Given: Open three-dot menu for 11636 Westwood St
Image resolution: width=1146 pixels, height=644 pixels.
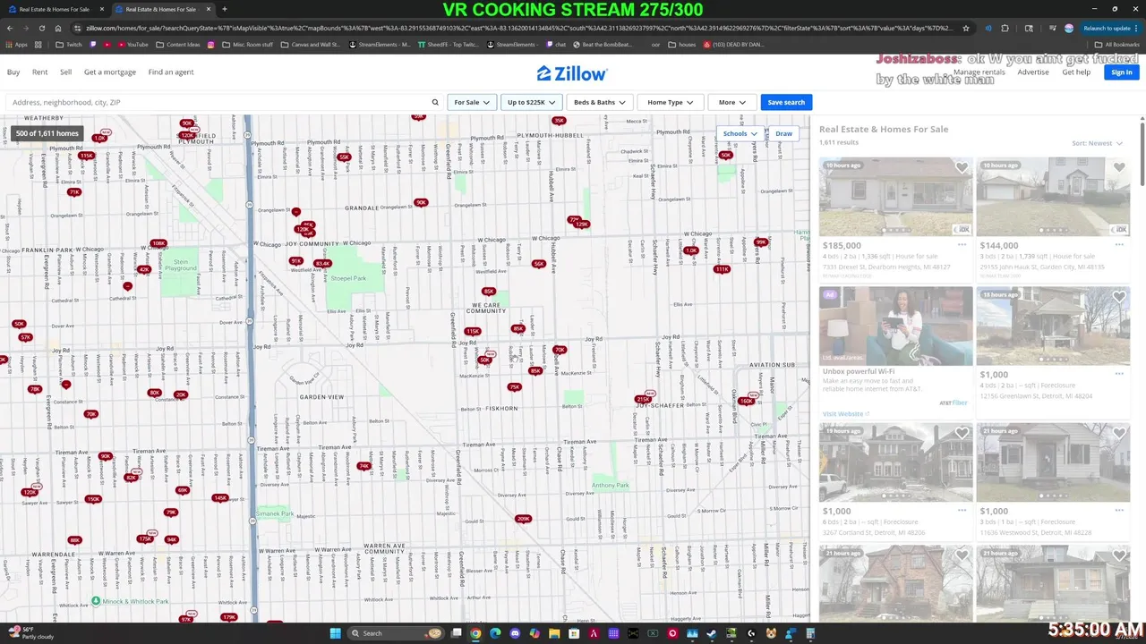Looking at the screenshot, I should pos(1119,511).
